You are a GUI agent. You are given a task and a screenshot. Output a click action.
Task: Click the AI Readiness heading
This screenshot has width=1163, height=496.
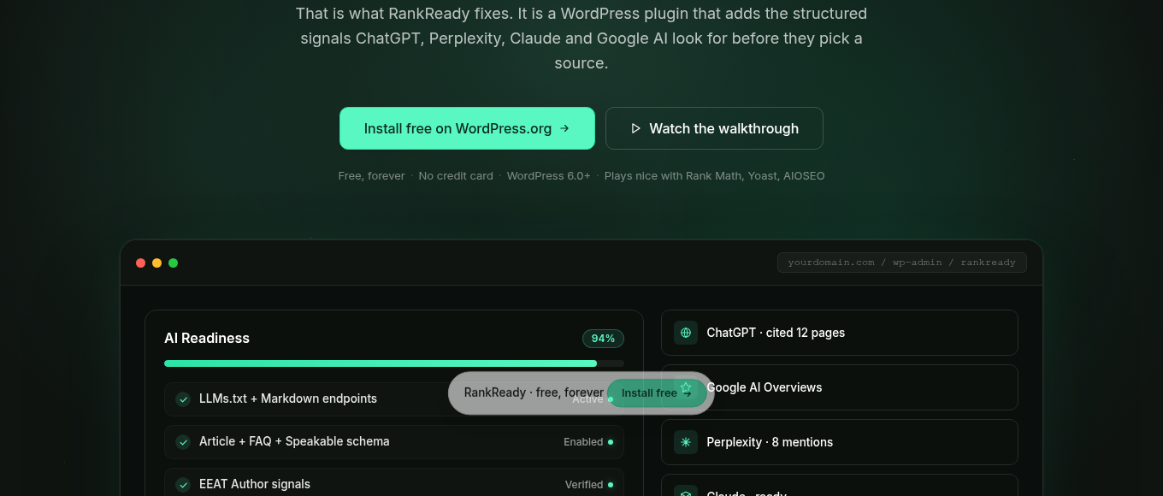tap(207, 339)
